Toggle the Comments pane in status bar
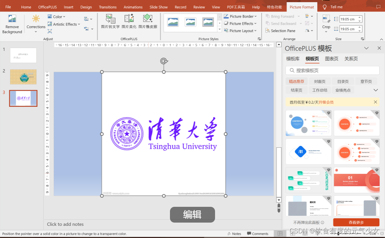Image resolution: width=385 pixels, height=238 pixels. click(x=258, y=234)
